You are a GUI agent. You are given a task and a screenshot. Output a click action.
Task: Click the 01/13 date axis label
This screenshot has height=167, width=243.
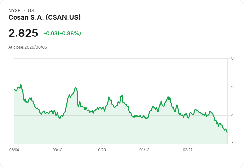(x=144, y=150)
